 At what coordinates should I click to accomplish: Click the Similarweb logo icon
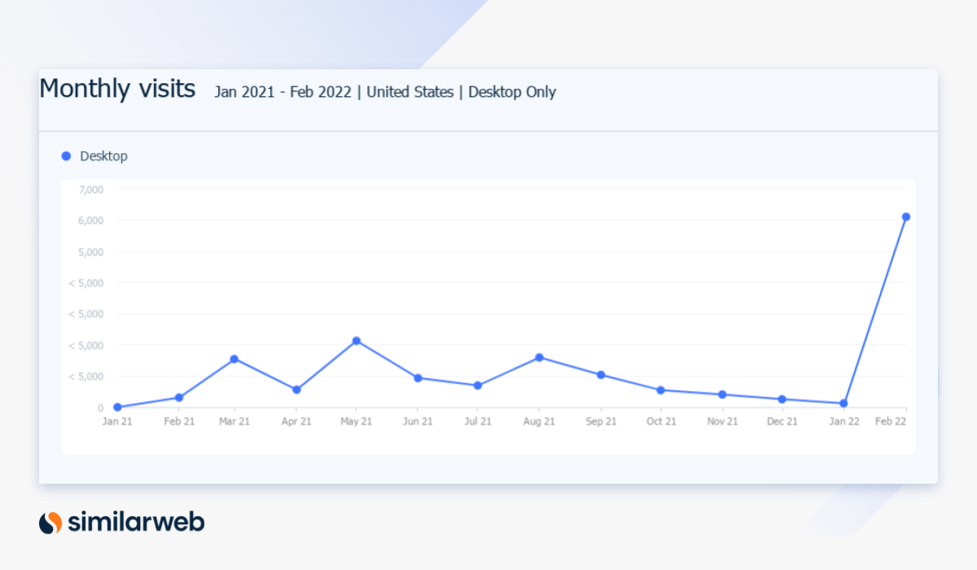coord(49,523)
